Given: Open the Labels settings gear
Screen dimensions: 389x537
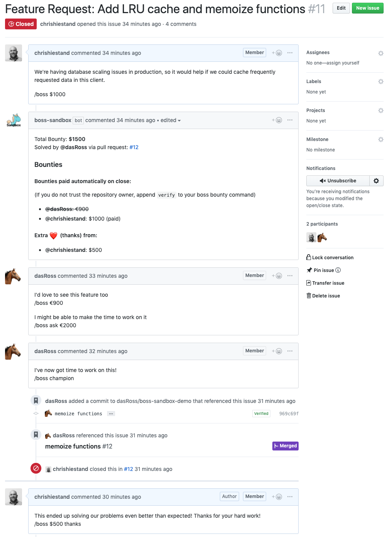Looking at the screenshot, I should [x=381, y=82].
